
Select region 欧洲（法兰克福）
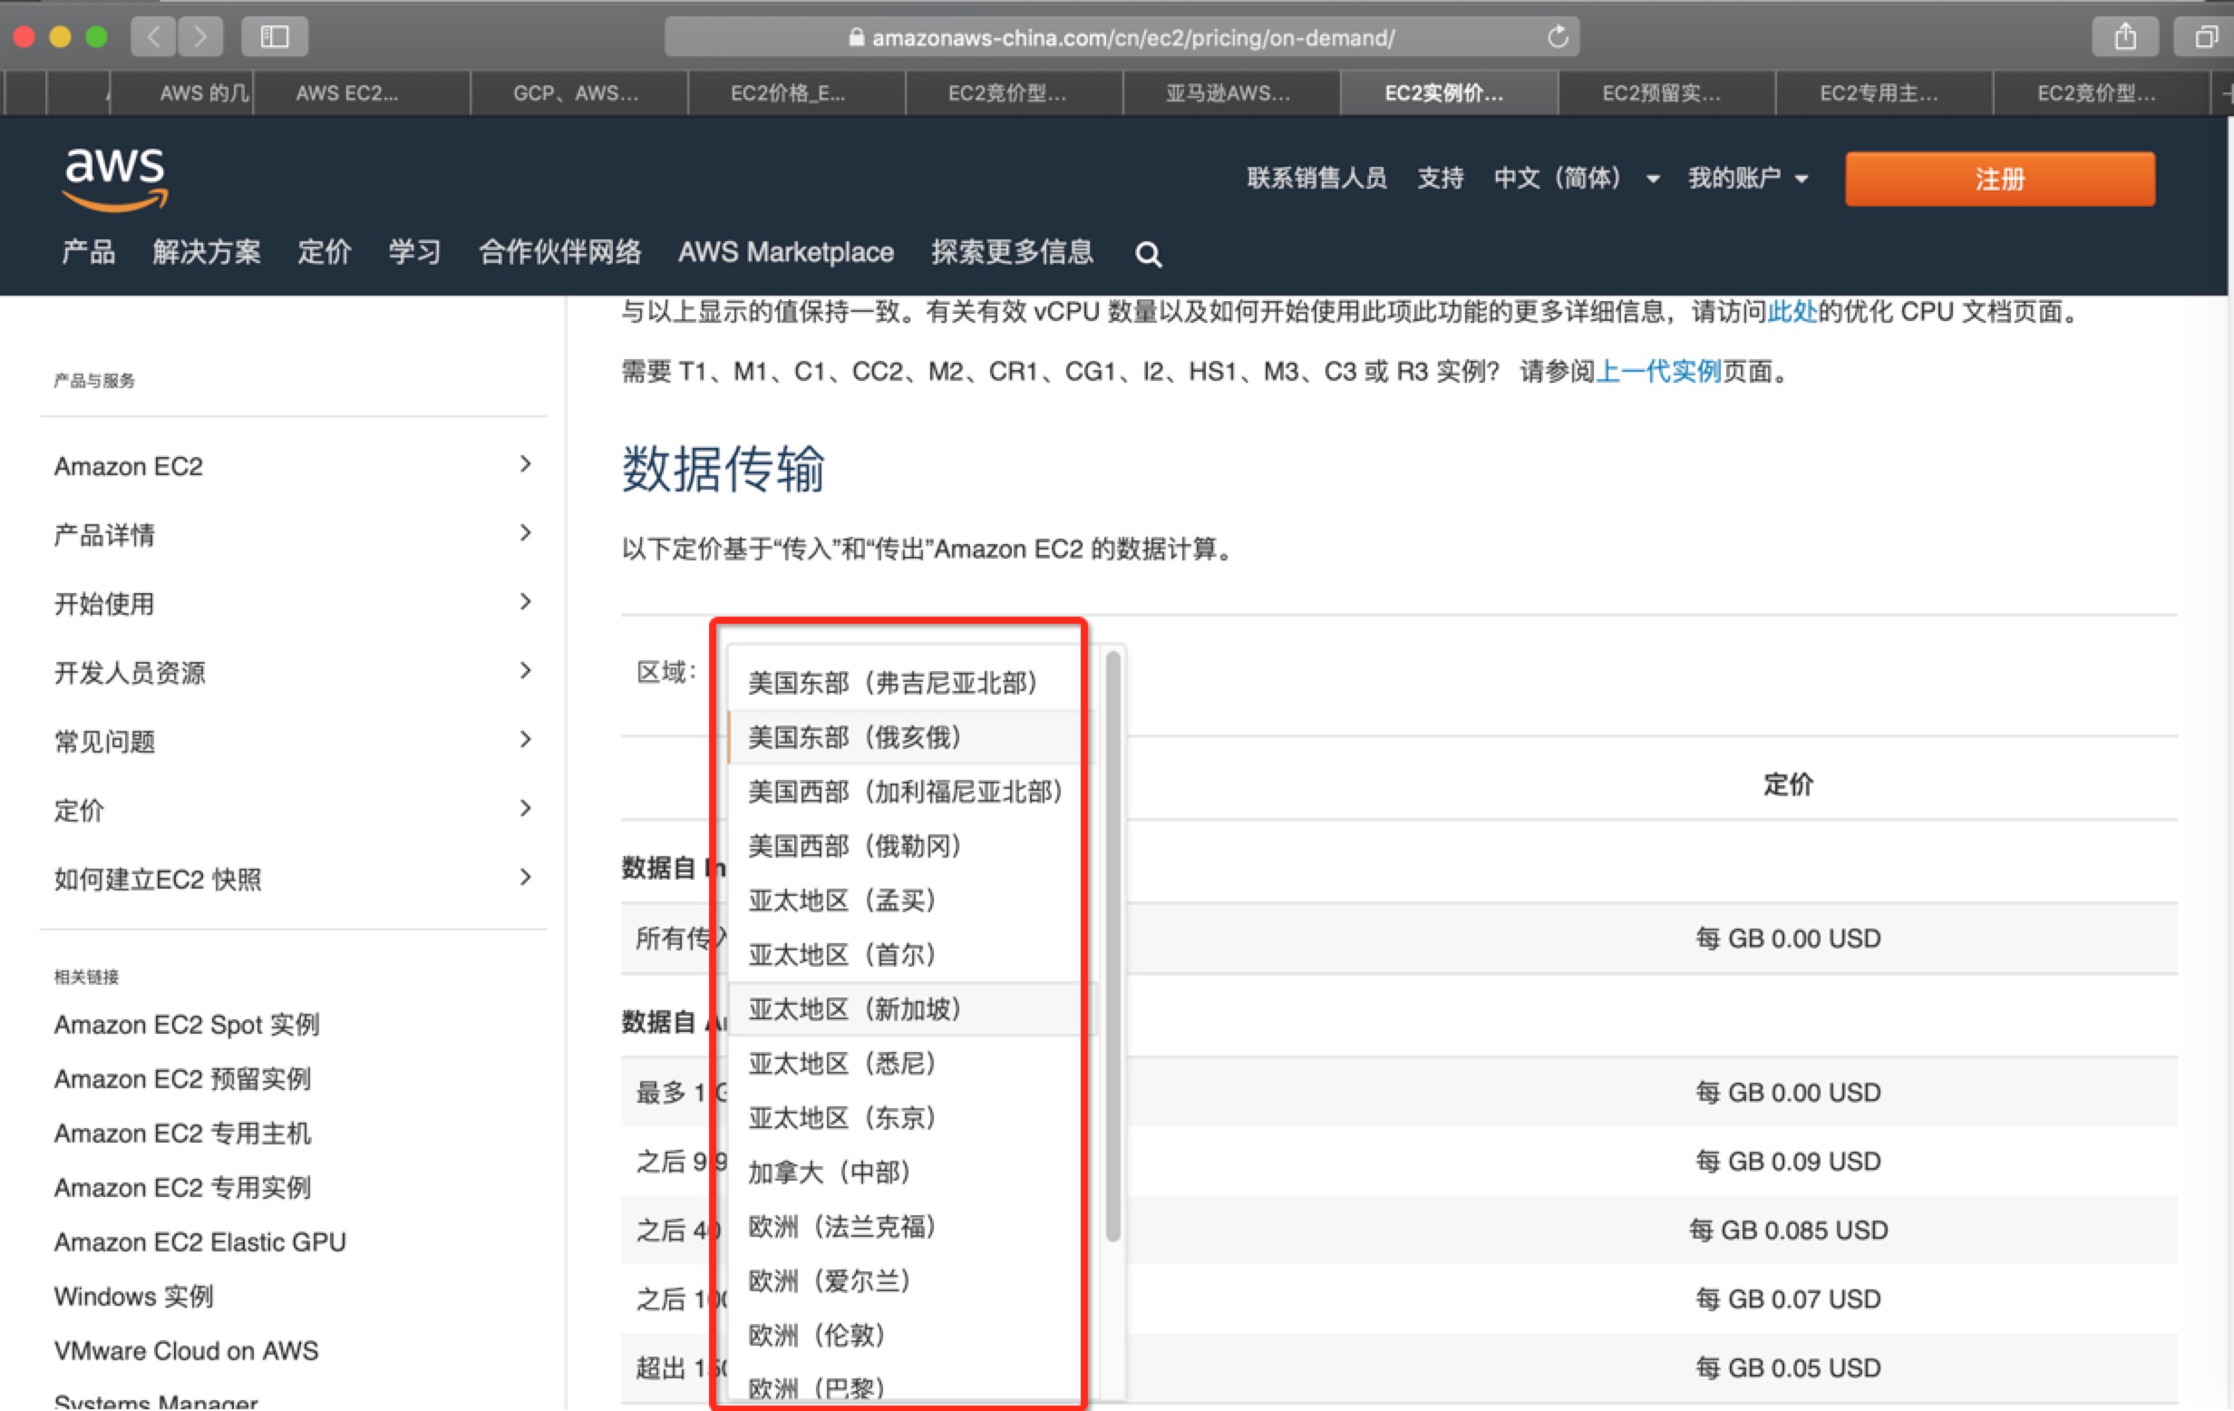[913, 1226]
